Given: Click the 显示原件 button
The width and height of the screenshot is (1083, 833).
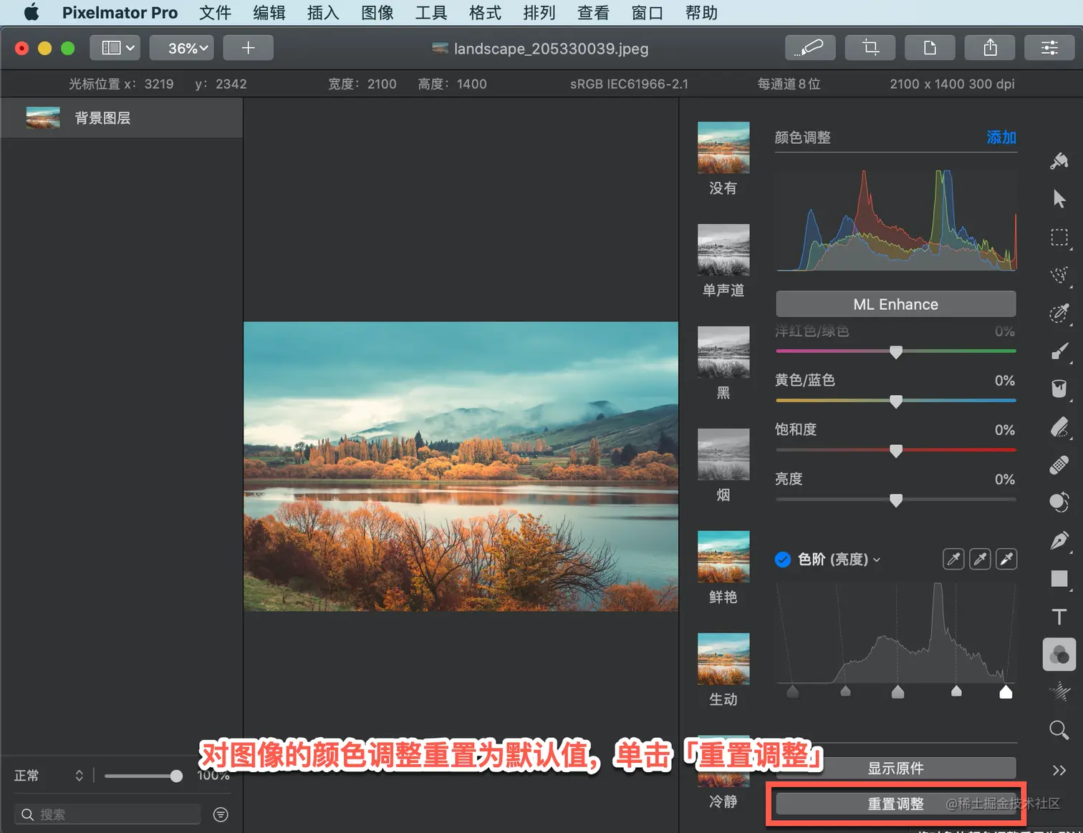Looking at the screenshot, I should 895,769.
